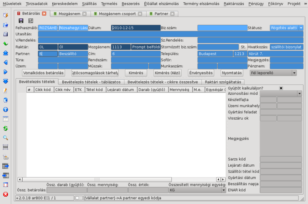This screenshot has height=204, width=308.
Task: Click the Vonalkódos betárolás button
Action: pyautogui.click(x=44, y=73)
